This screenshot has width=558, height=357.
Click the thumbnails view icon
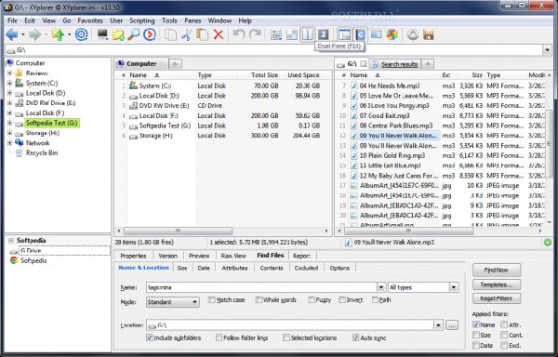pos(292,34)
